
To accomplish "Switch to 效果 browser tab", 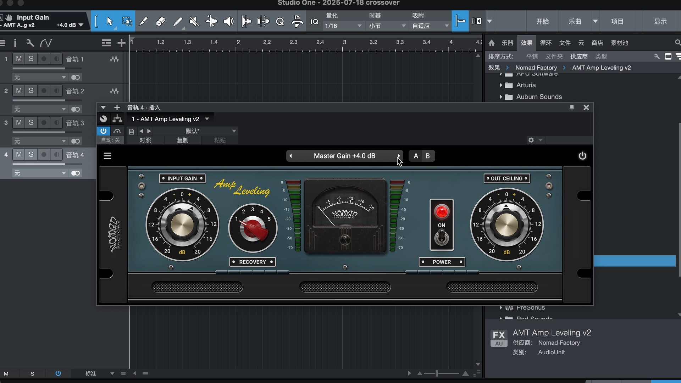I will pyautogui.click(x=526, y=43).
